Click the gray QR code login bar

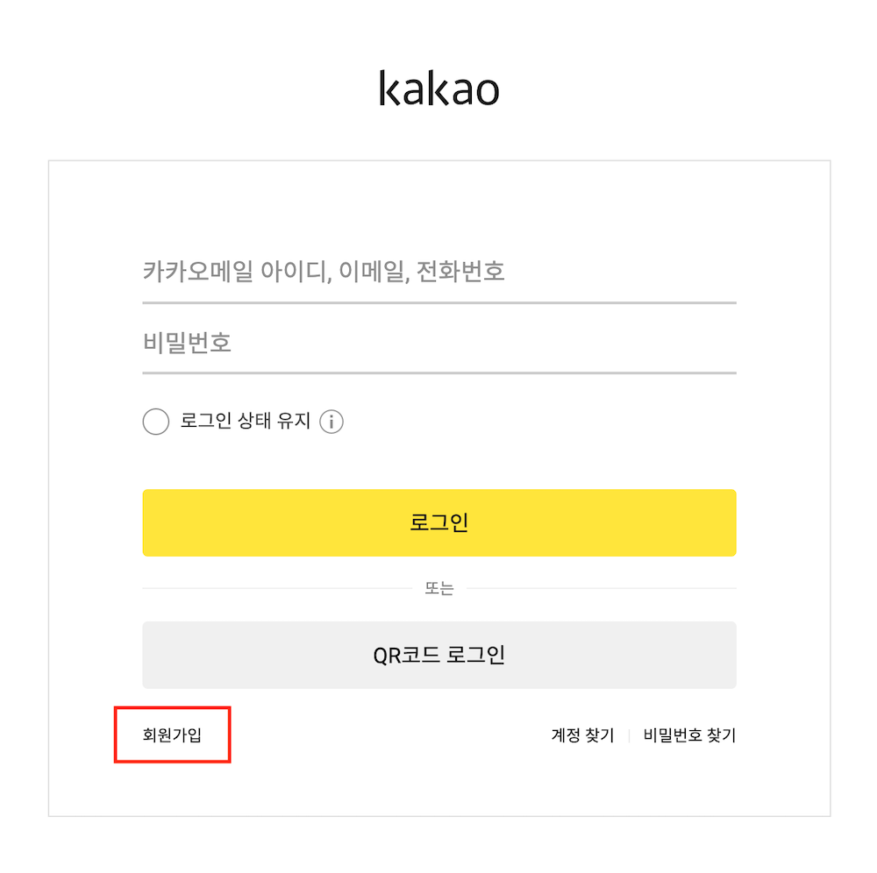[438, 654]
